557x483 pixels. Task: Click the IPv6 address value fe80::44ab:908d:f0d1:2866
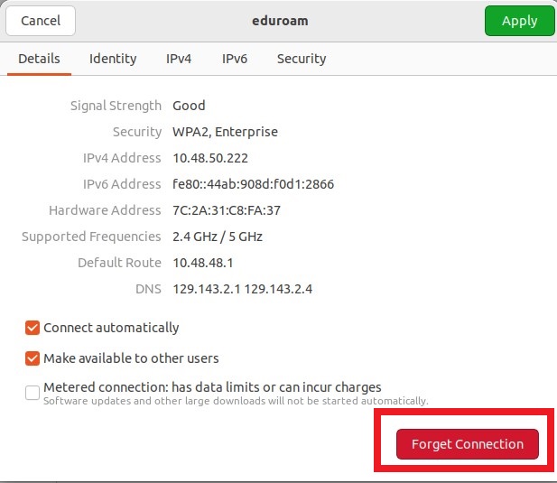(253, 184)
